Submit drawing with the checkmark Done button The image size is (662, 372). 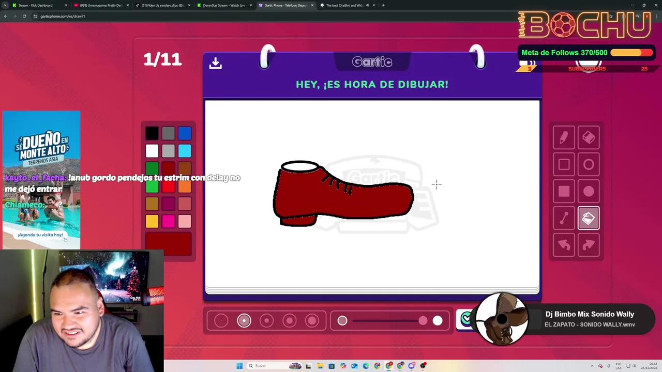click(467, 319)
